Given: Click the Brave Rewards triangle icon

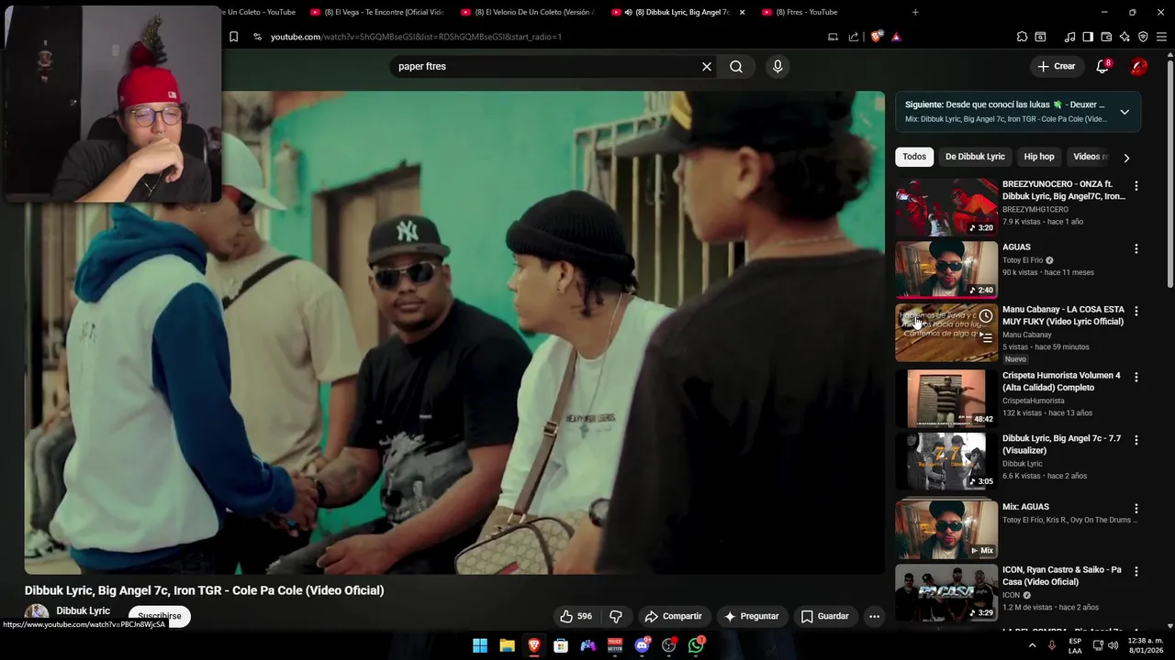Looking at the screenshot, I should [x=896, y=37].
